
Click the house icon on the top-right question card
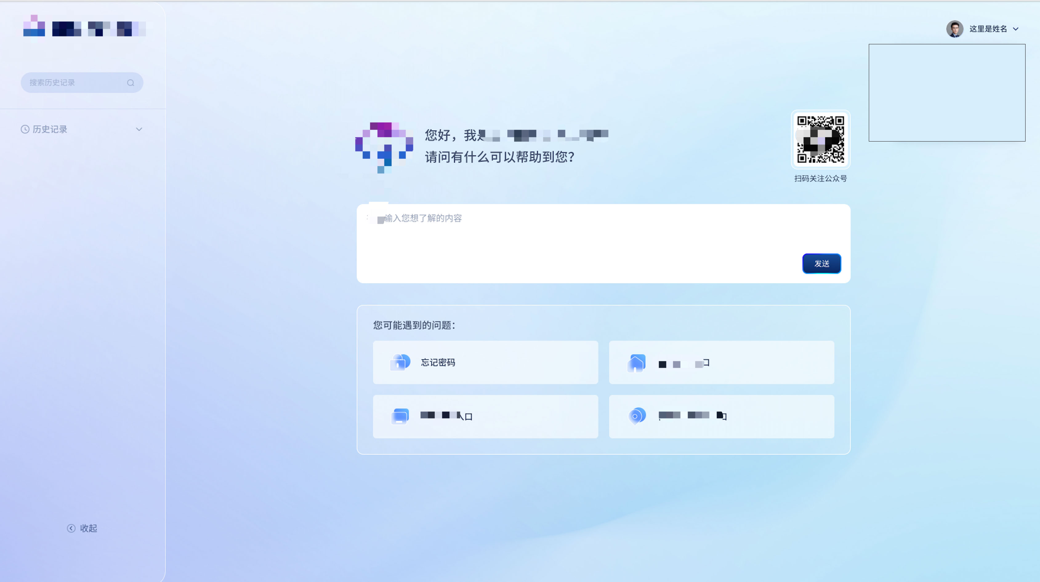637,363
